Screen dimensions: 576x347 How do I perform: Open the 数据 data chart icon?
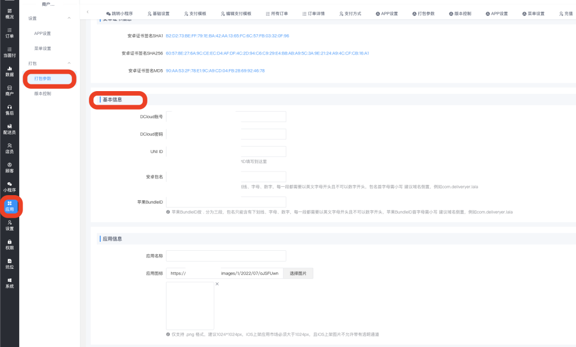click(x=9, y=71)
